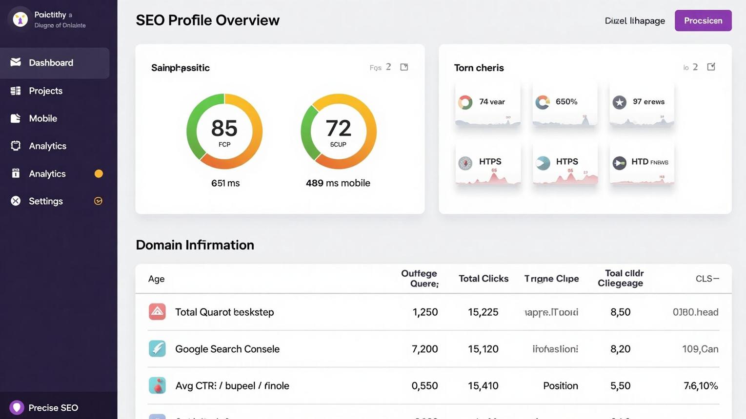Click the Precise SEO shield logo
Image resolution: width=746 pixels, height=419 pixels.
click(17, 407)
